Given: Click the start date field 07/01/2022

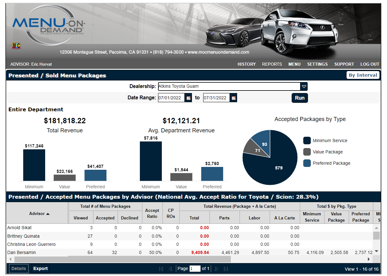Looking at the screenshot, I should click(172, 98).
